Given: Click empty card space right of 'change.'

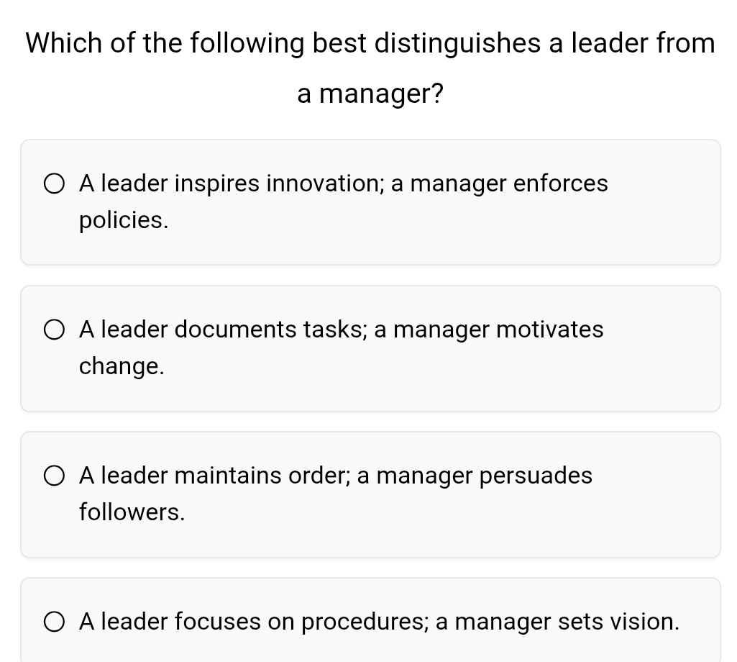Looking at the screenshot, I should point(431,368).
